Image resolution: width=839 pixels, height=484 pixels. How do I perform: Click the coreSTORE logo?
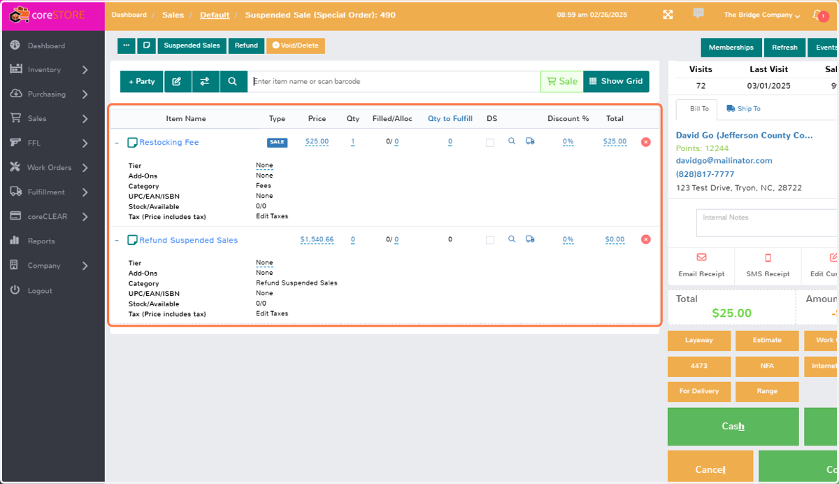point(48,15)
